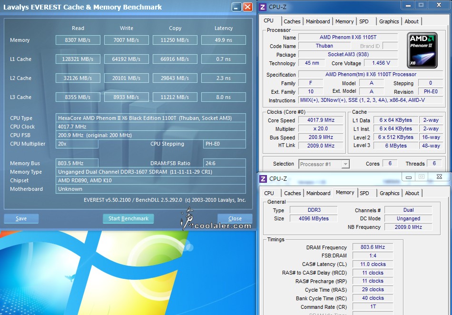Click the Core Speed value 4017.9 MHz

[321, 120]
